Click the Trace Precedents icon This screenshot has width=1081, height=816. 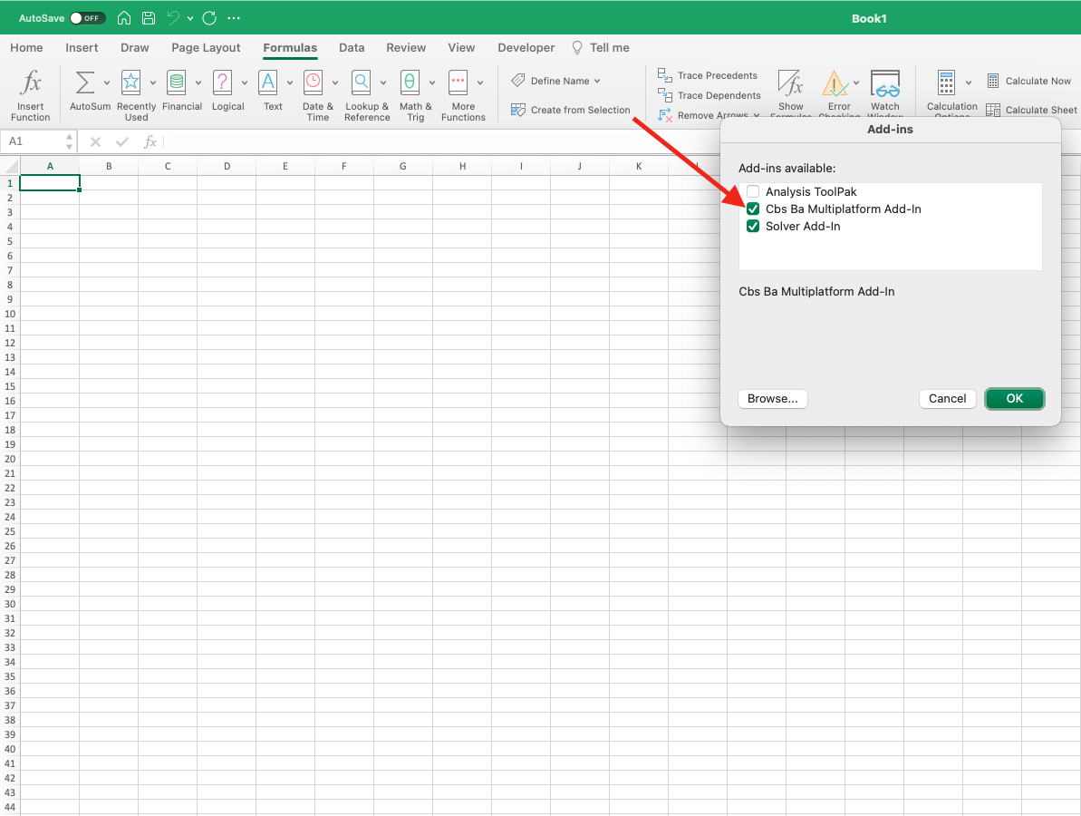tap(665, 75)
